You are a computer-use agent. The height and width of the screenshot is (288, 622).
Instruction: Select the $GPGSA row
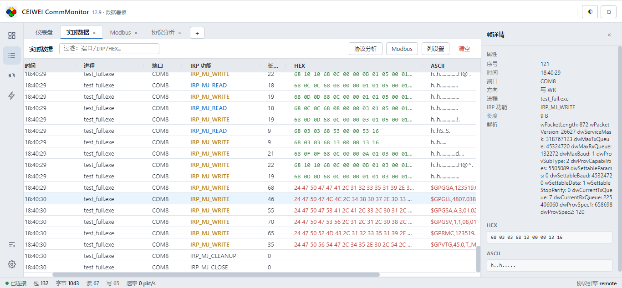click(250, 210)
